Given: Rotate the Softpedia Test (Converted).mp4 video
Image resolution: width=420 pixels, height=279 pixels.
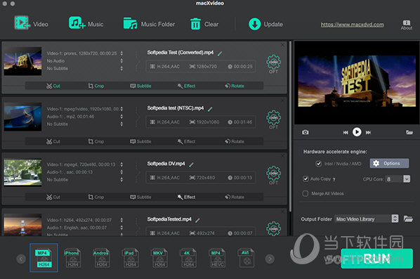Looking at the screenshot, I should [235, 86].
